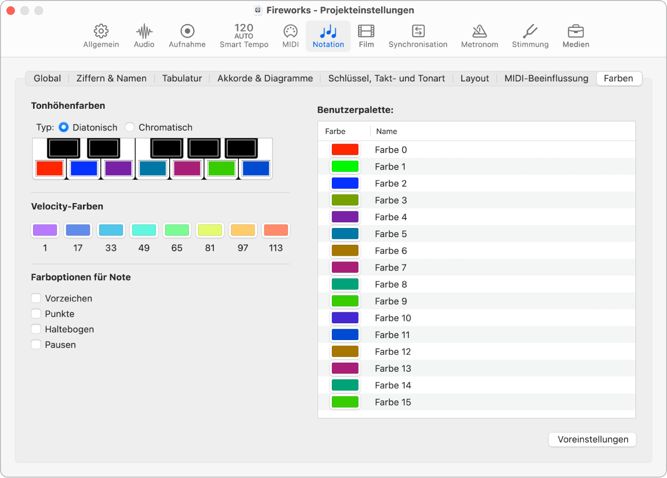Click the Farbe 4 purple swatch
Viewport: 667px width, 478px height.
(345, 217)
